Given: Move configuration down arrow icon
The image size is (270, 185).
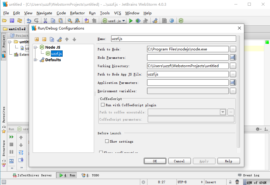Looking at the screenshot, I should pyautogui.click(x=74, y=39).
